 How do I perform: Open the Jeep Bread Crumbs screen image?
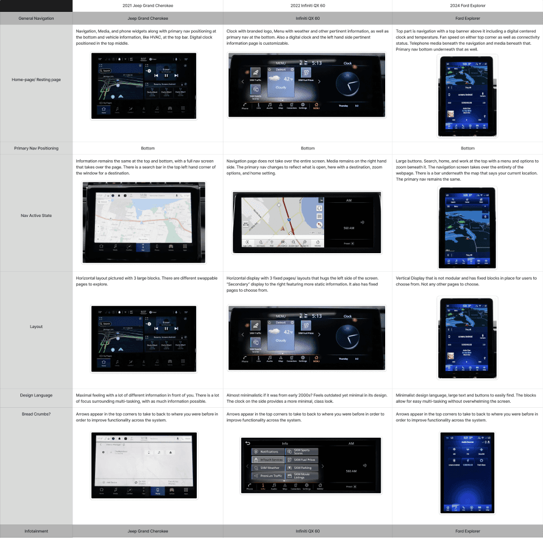(144, 465)
